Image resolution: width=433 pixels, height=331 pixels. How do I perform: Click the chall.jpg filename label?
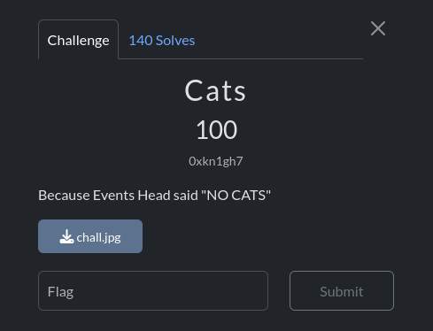click(98, 238)
